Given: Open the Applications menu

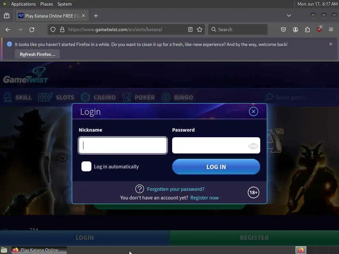Looking at the screenshot, I should [x=24, y=4].
